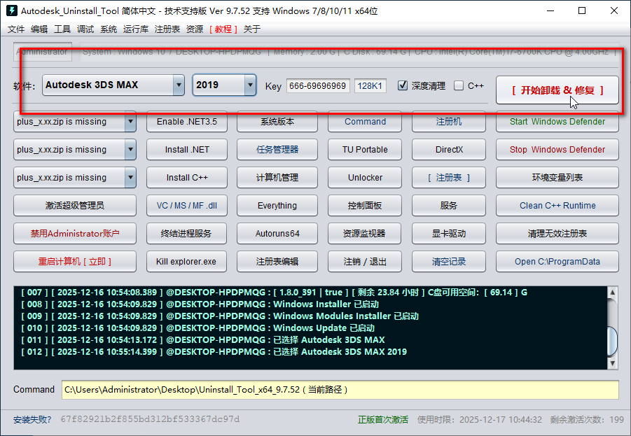
Task: Click Start Windows Defender button
Action: [x=557, y=122]
